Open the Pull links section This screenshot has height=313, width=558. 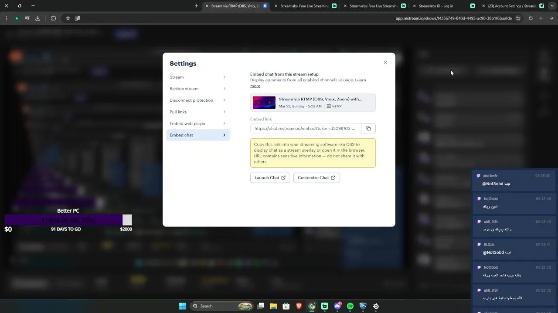198,112
